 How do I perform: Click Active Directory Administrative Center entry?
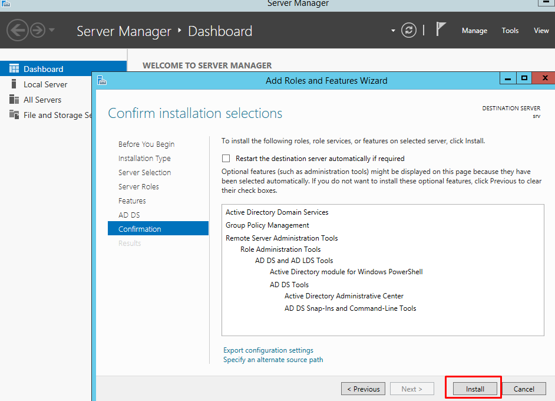coord(343,296)
